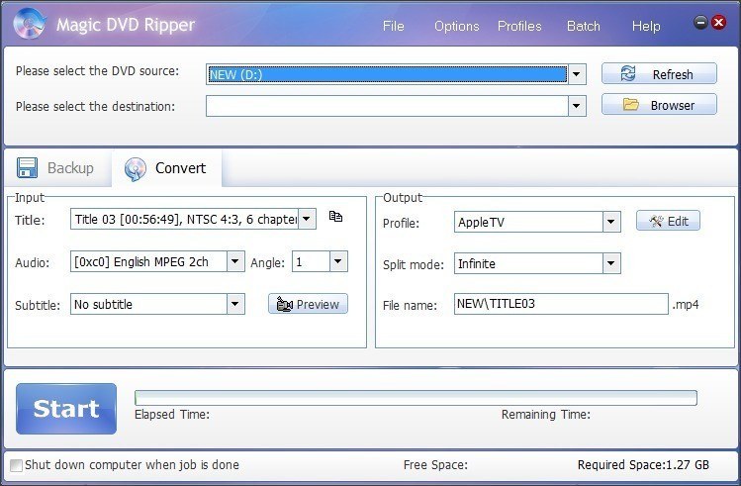The image size is (741, 486).
Task: Open the Split mode dropdown
Action: pyautogui.click(x=611, y=263)
